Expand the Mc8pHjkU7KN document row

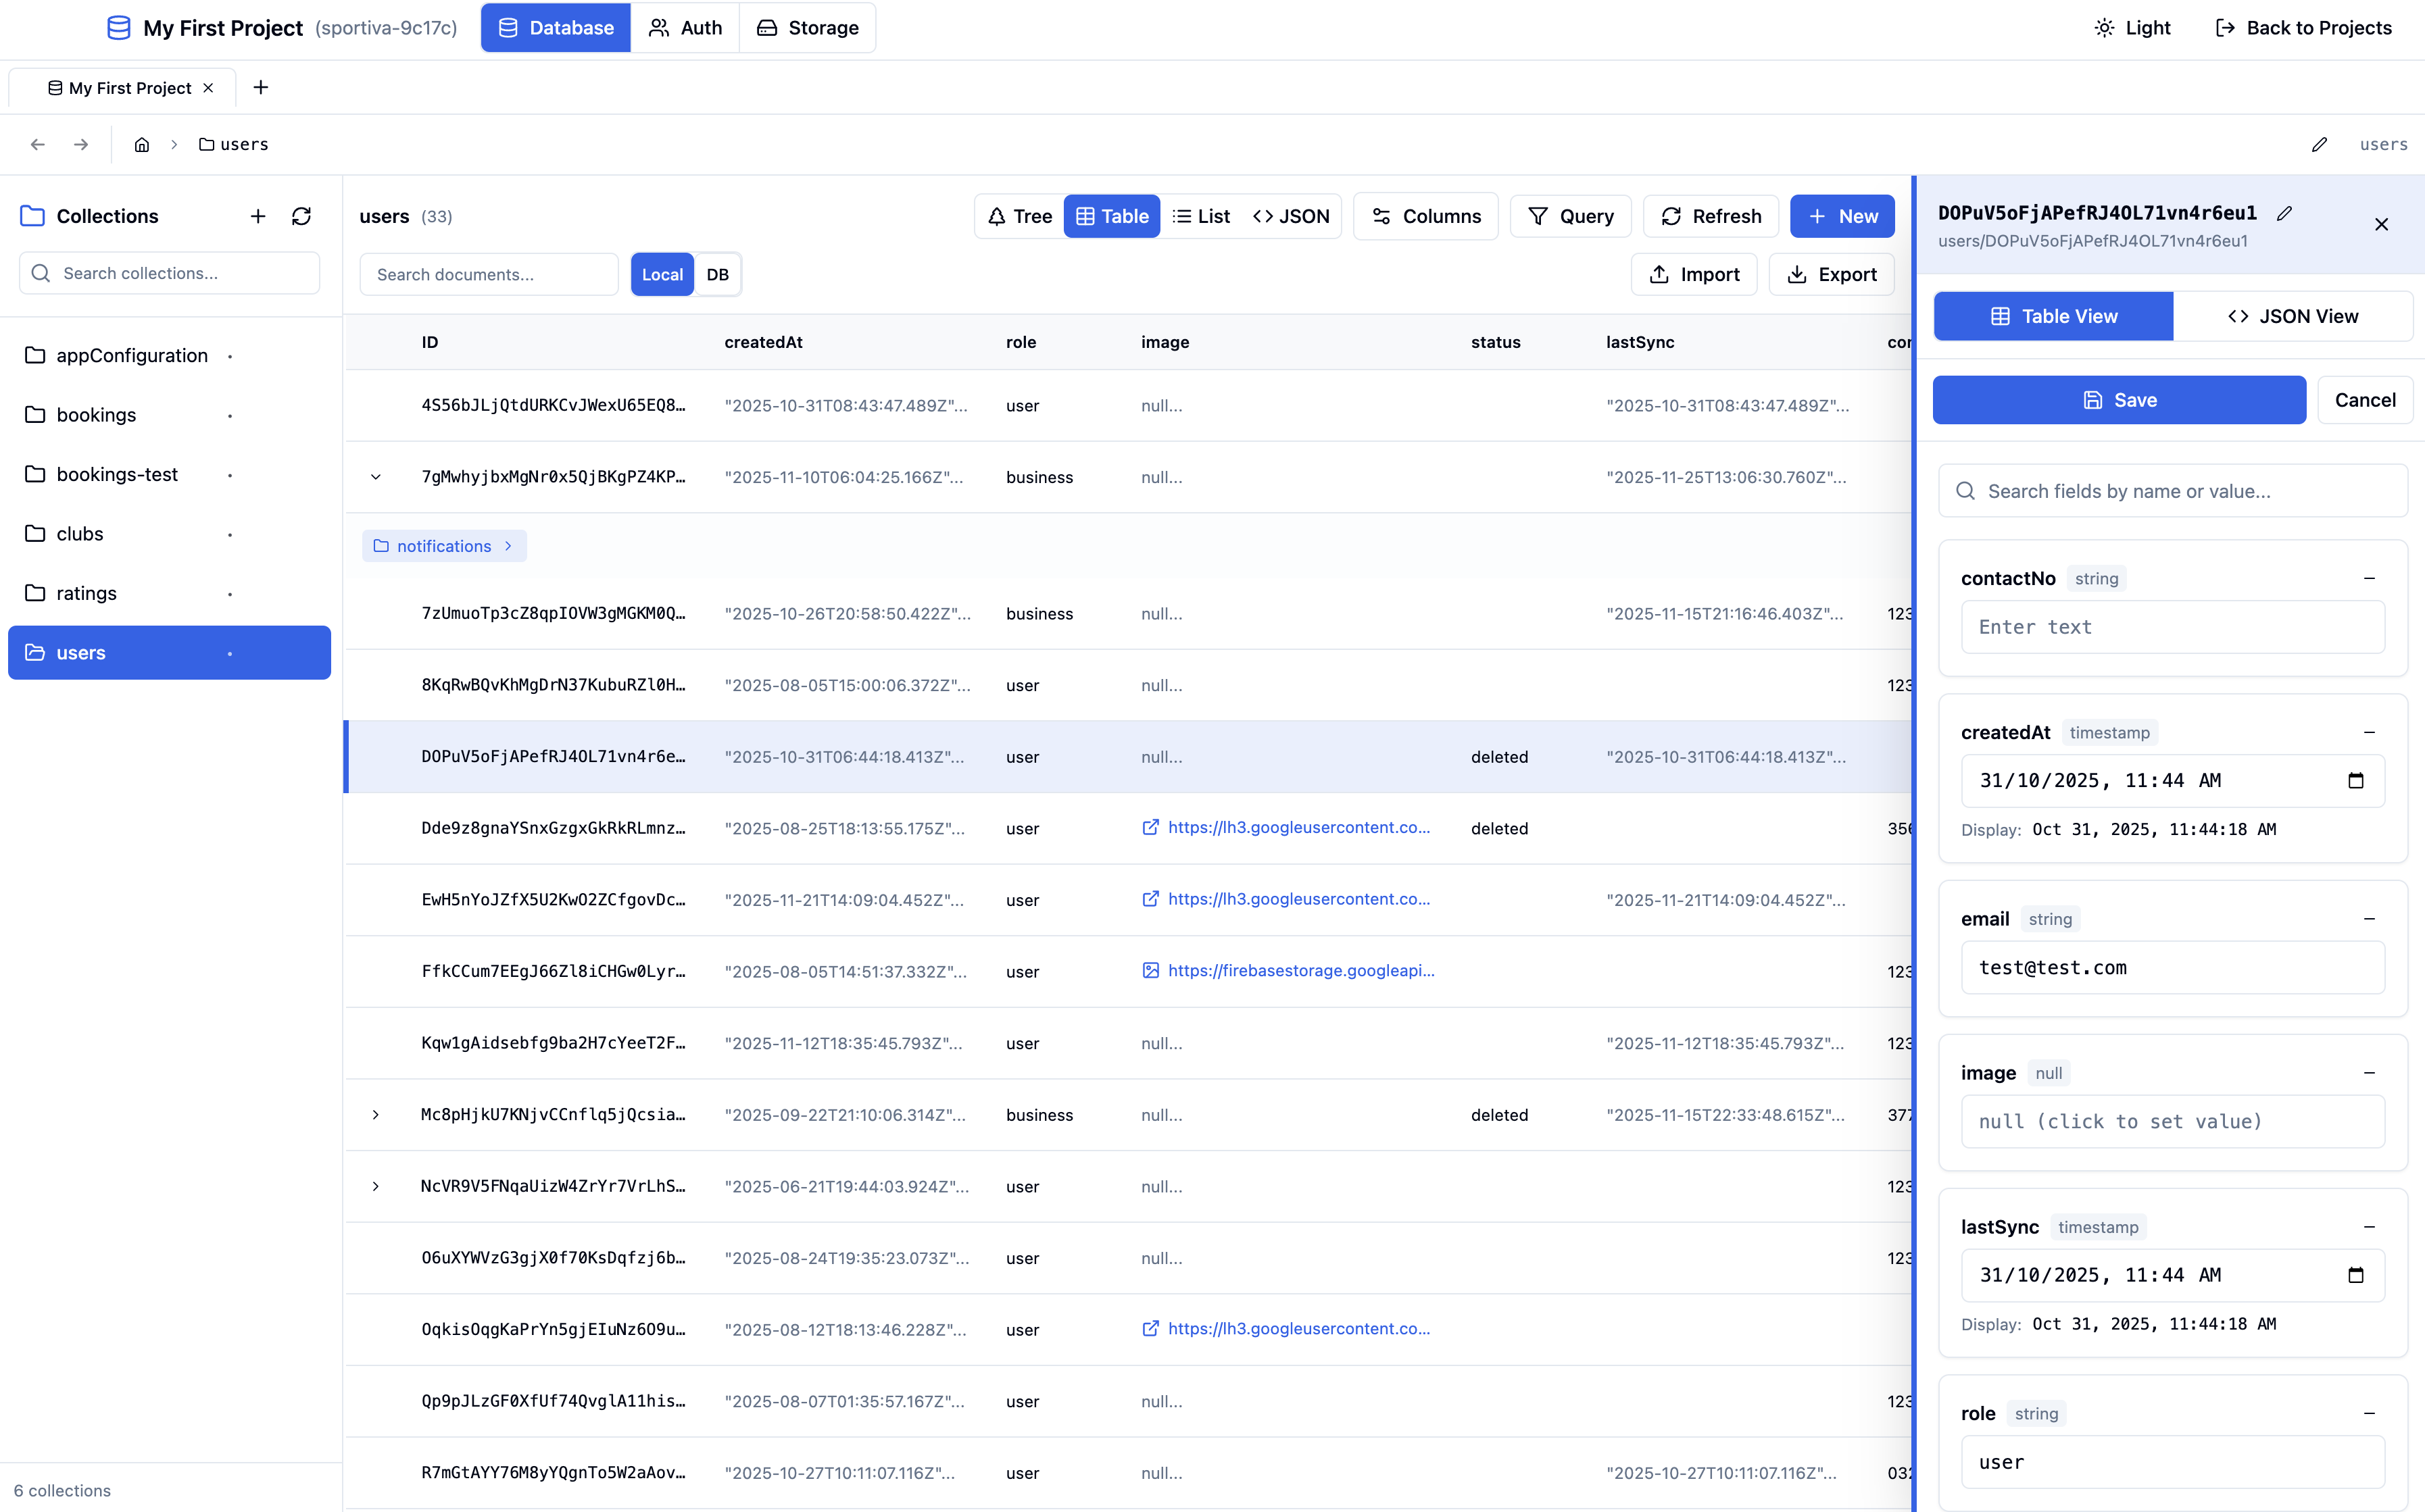pyautogui.click(x=376, y=1115)
